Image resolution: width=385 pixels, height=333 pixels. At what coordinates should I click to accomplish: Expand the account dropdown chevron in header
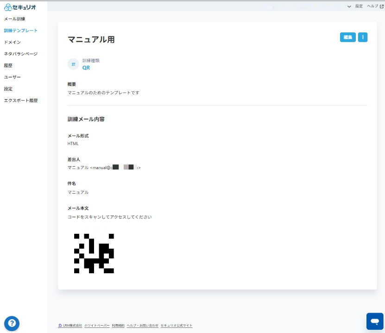coord(349,6)
